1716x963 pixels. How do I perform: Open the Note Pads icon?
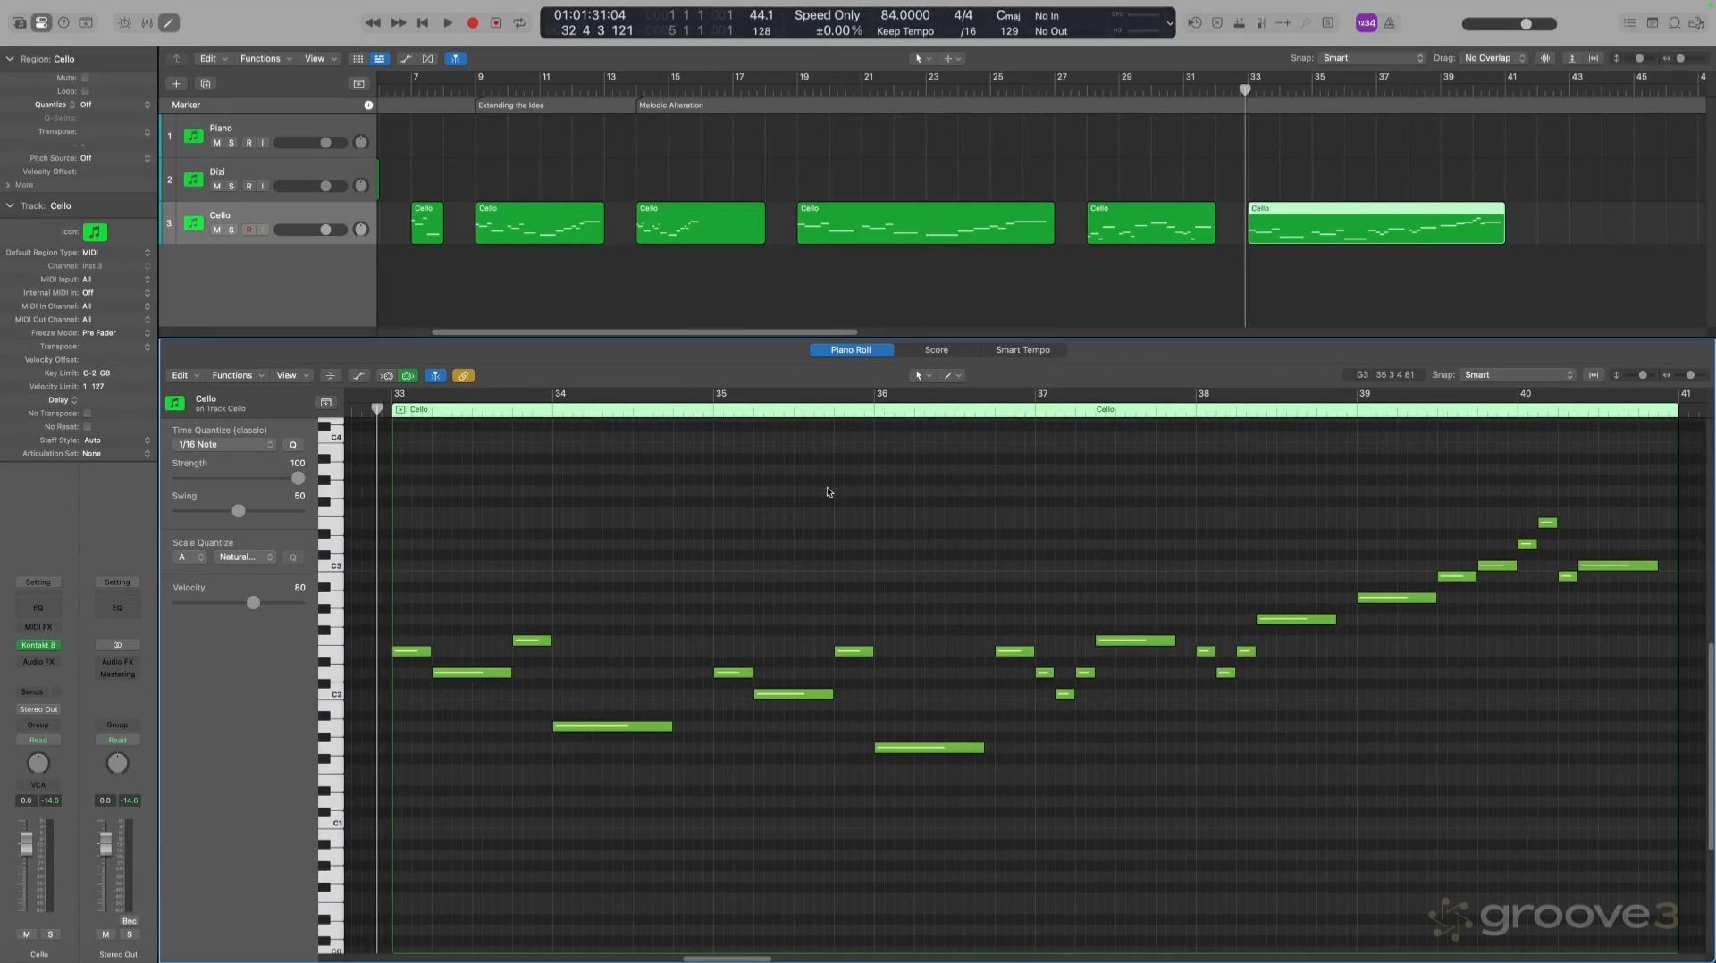[1653, 23]
